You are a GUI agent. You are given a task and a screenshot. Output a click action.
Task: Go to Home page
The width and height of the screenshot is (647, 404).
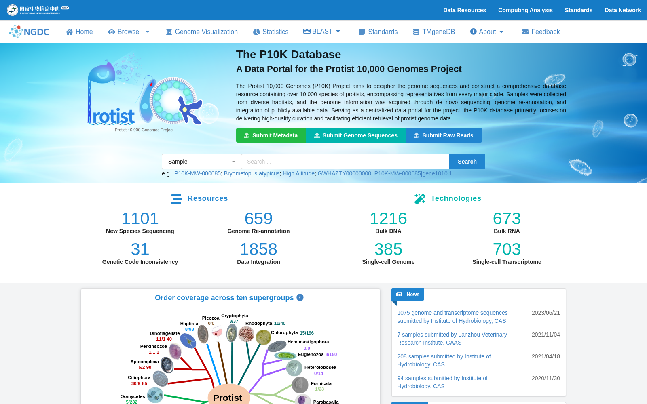point(79,32)
